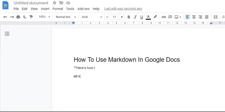
Task: Open the Tools menu
Action: [x=70, y=9]
